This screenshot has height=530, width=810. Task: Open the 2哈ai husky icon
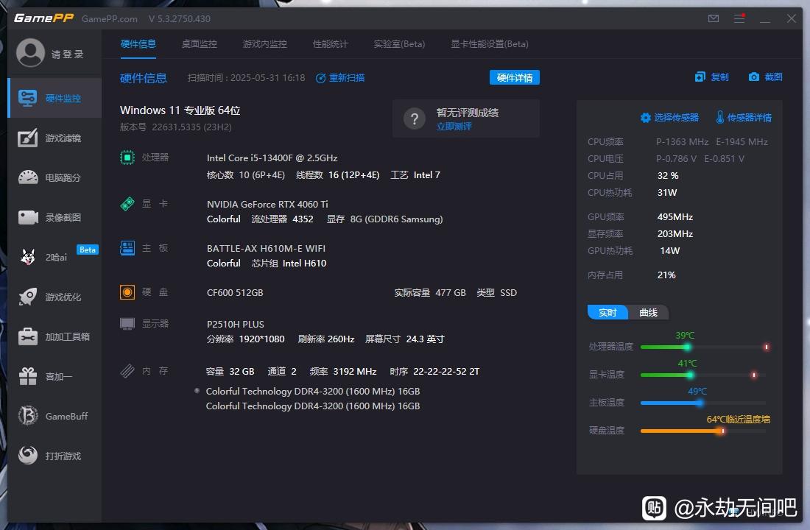28,257
